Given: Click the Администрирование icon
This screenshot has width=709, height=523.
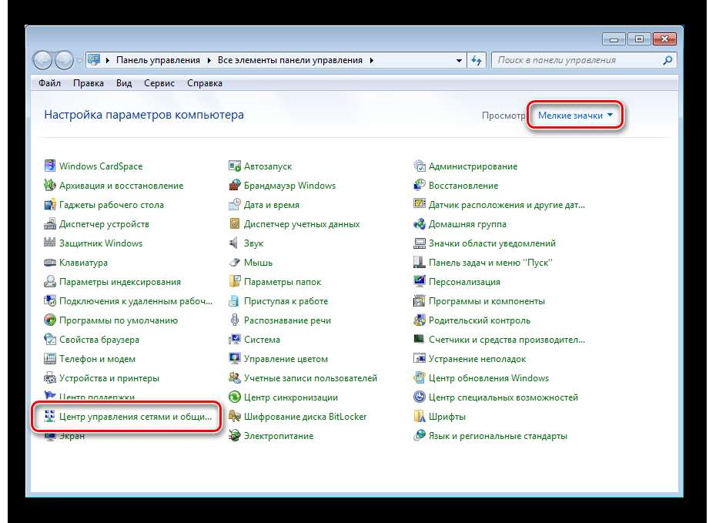Looking at the screenshot, I should click(x=420, y=166).
